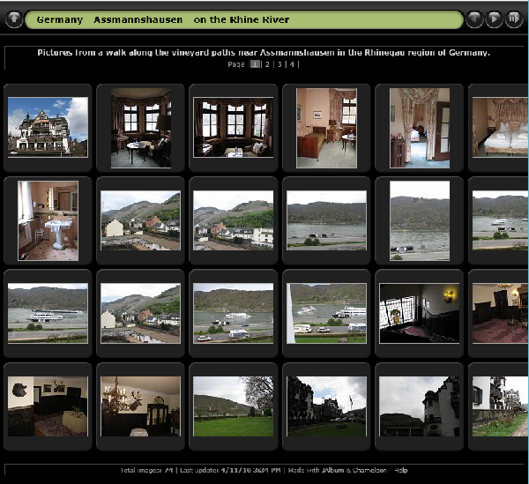The height and width of the screenshot is (484, 529).
Task: Open page 2 of the gallery
Action: [267, 64]
